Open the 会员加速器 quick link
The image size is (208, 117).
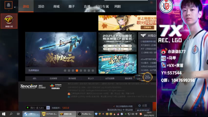tap(110, 79)
